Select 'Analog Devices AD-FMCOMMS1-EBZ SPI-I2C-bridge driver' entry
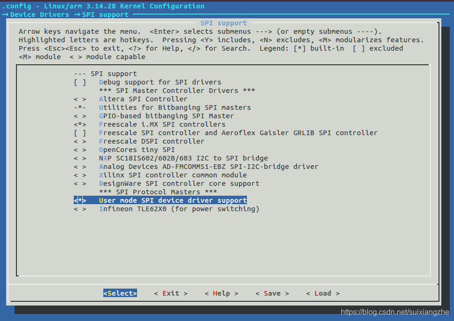This screenshot has width=454, height=321. click(208, 167)
